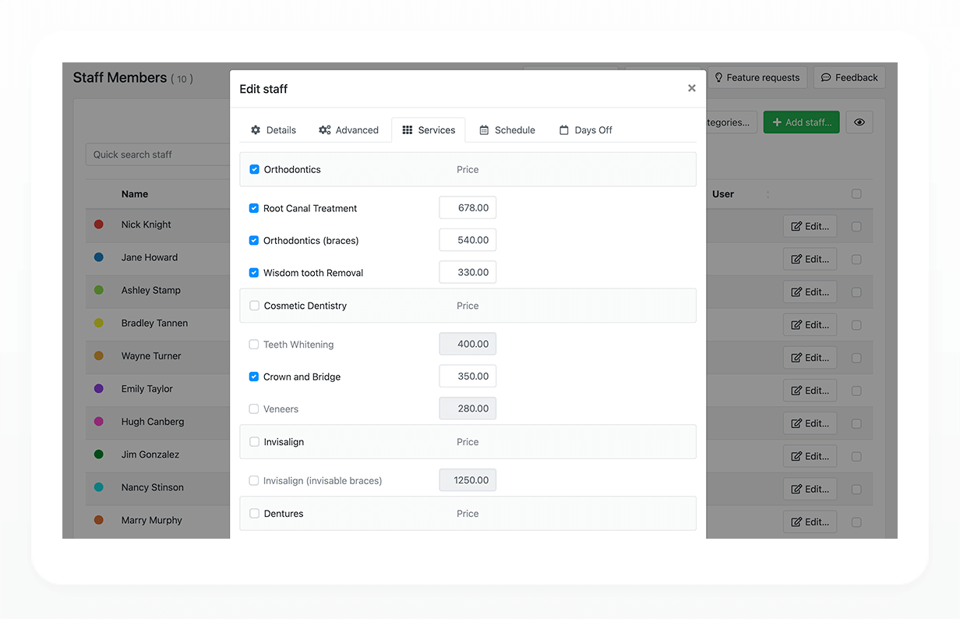
Task: Close the Edit staff dialog
Action: point(691,88)
